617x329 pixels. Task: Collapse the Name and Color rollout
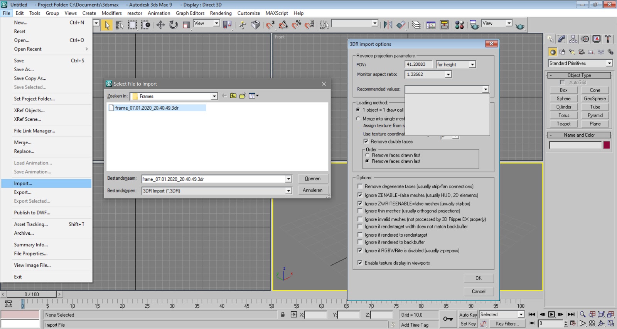[x=579, y=135]
